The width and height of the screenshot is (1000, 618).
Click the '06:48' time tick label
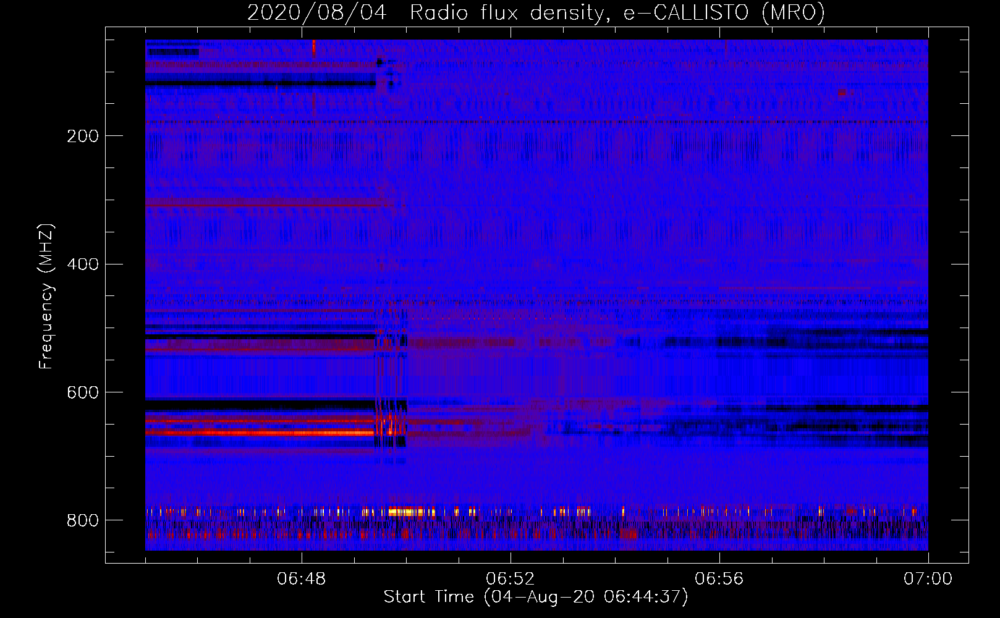[302, 579]
